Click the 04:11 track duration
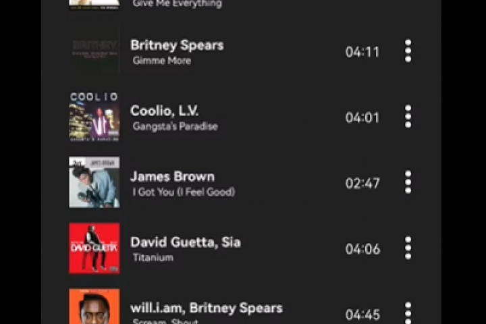The image size is (486, 324). point(362,52)
